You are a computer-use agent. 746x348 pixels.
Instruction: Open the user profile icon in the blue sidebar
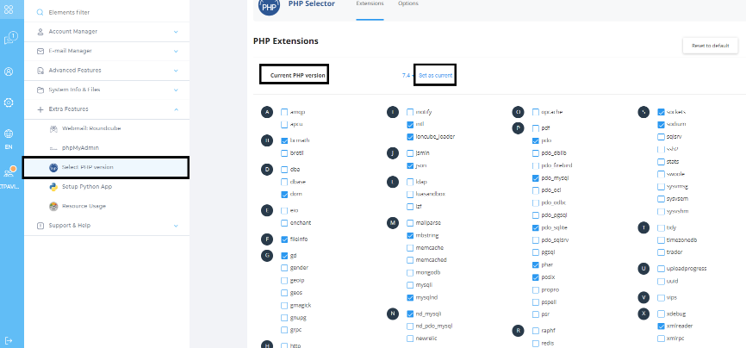pos(8,71)
